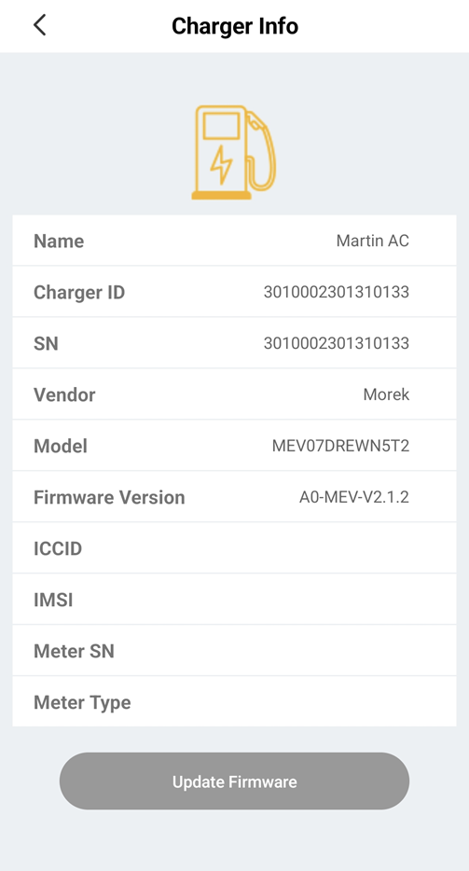This screenshot has height=871, width=469.
Task: Tap the Model row label
Action: [61, 446]
